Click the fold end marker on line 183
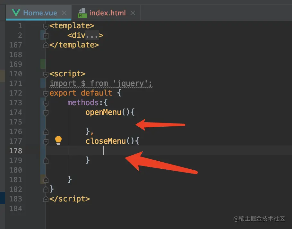 (46, 199)
